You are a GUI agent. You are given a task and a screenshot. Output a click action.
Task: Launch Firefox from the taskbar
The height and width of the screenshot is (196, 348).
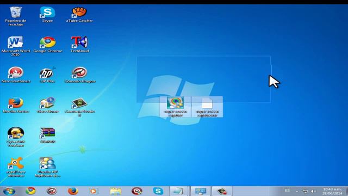(73, 191)
